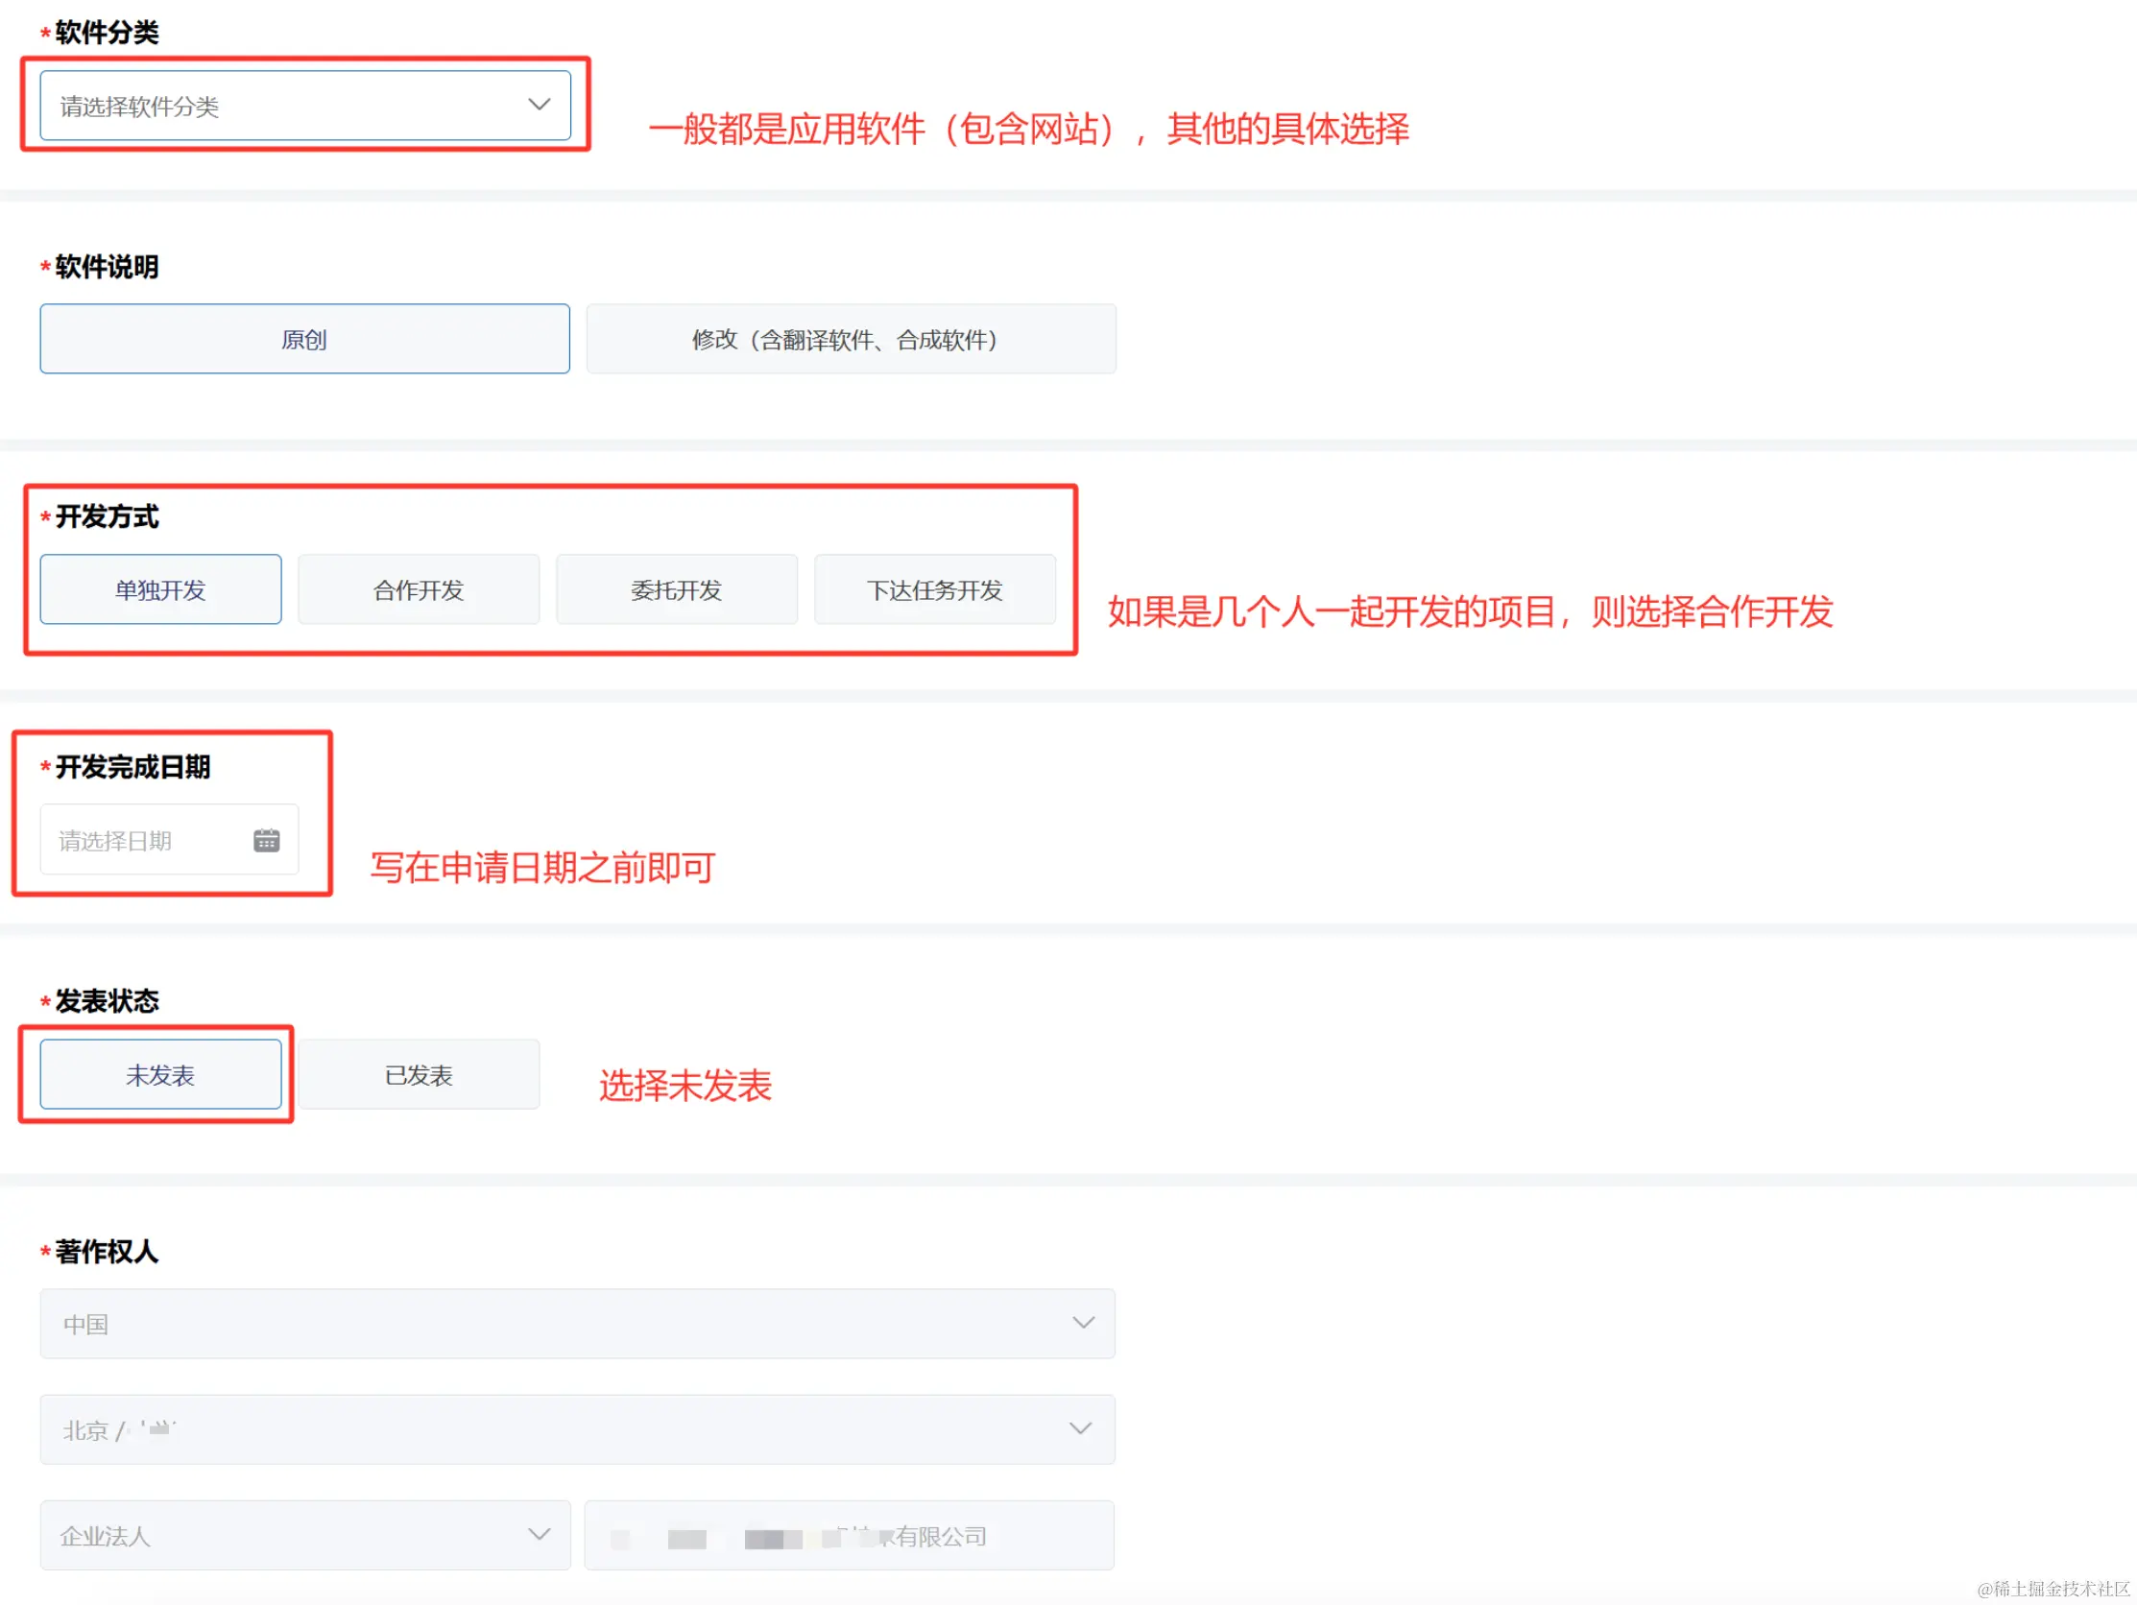Click chevron arrow in 软件分类 dropdown
Viewport: 2137px width, 1605px height.
(540, 105)
